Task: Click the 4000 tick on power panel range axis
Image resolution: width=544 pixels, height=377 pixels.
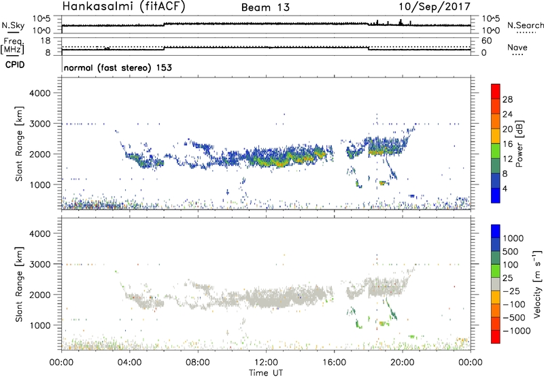Action: [x=40, y=93]
